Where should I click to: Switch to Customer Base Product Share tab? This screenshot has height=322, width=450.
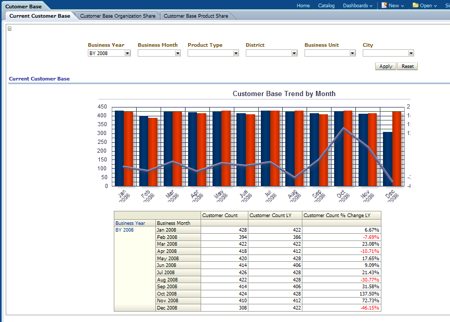click(x=195, y=16)
